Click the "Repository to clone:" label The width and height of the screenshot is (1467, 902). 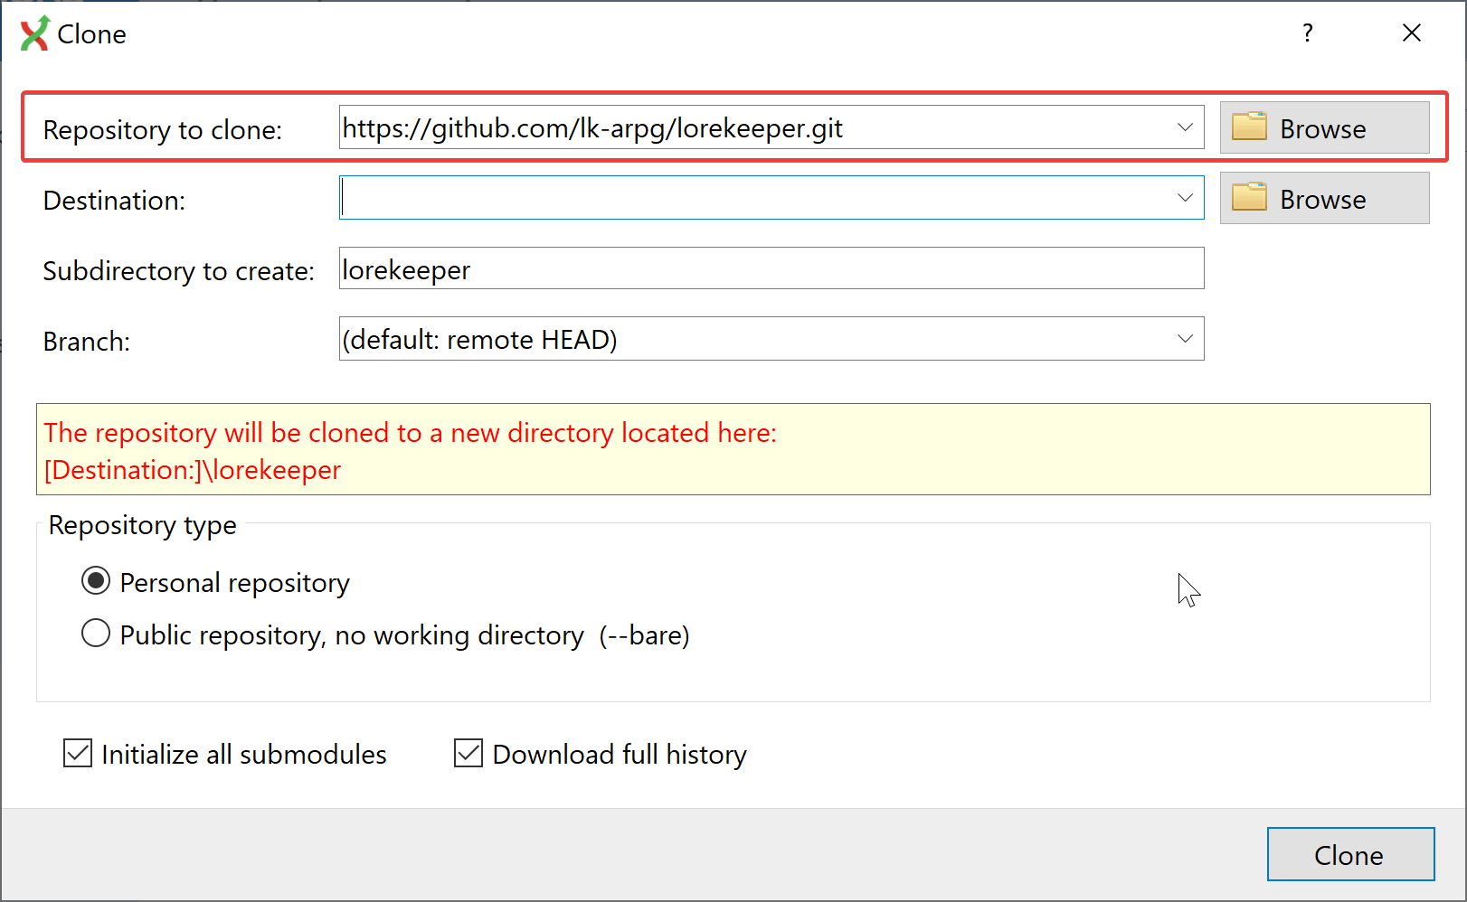pyautogui.click(x=163, y=130)
